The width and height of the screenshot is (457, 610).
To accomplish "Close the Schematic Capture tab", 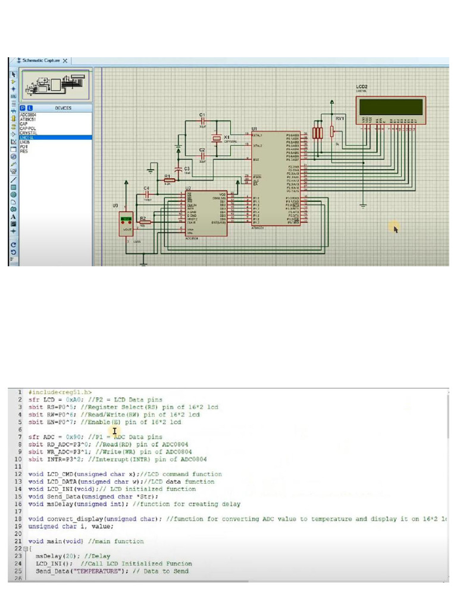I will click(65, 61).
